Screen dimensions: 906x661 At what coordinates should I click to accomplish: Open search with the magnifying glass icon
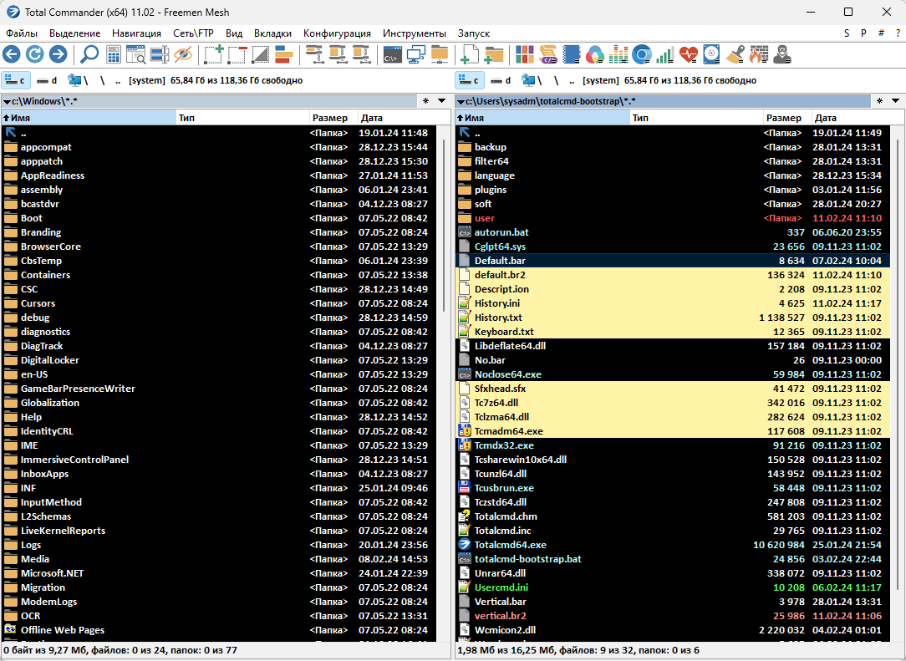coord(89,55)
